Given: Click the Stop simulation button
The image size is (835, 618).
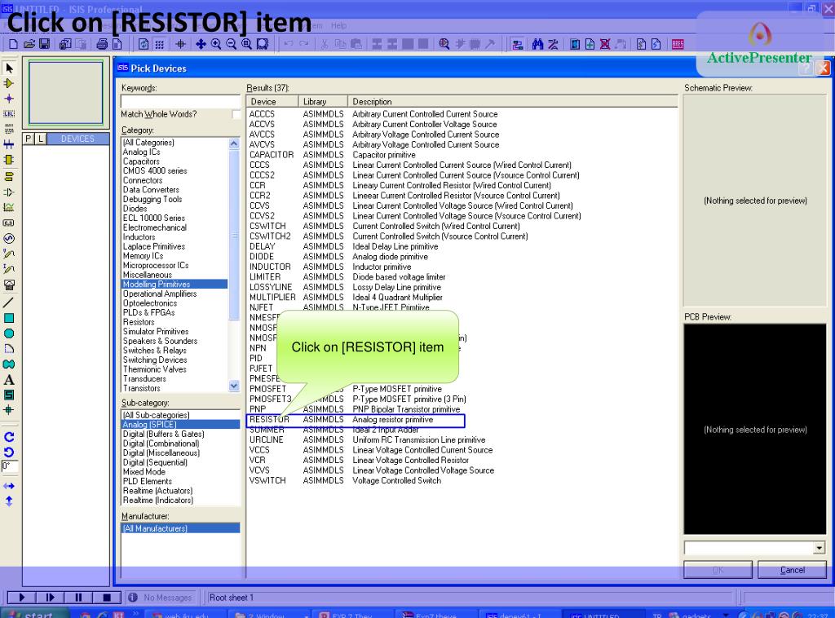Looking at the screenshot, I should (107, 598).
